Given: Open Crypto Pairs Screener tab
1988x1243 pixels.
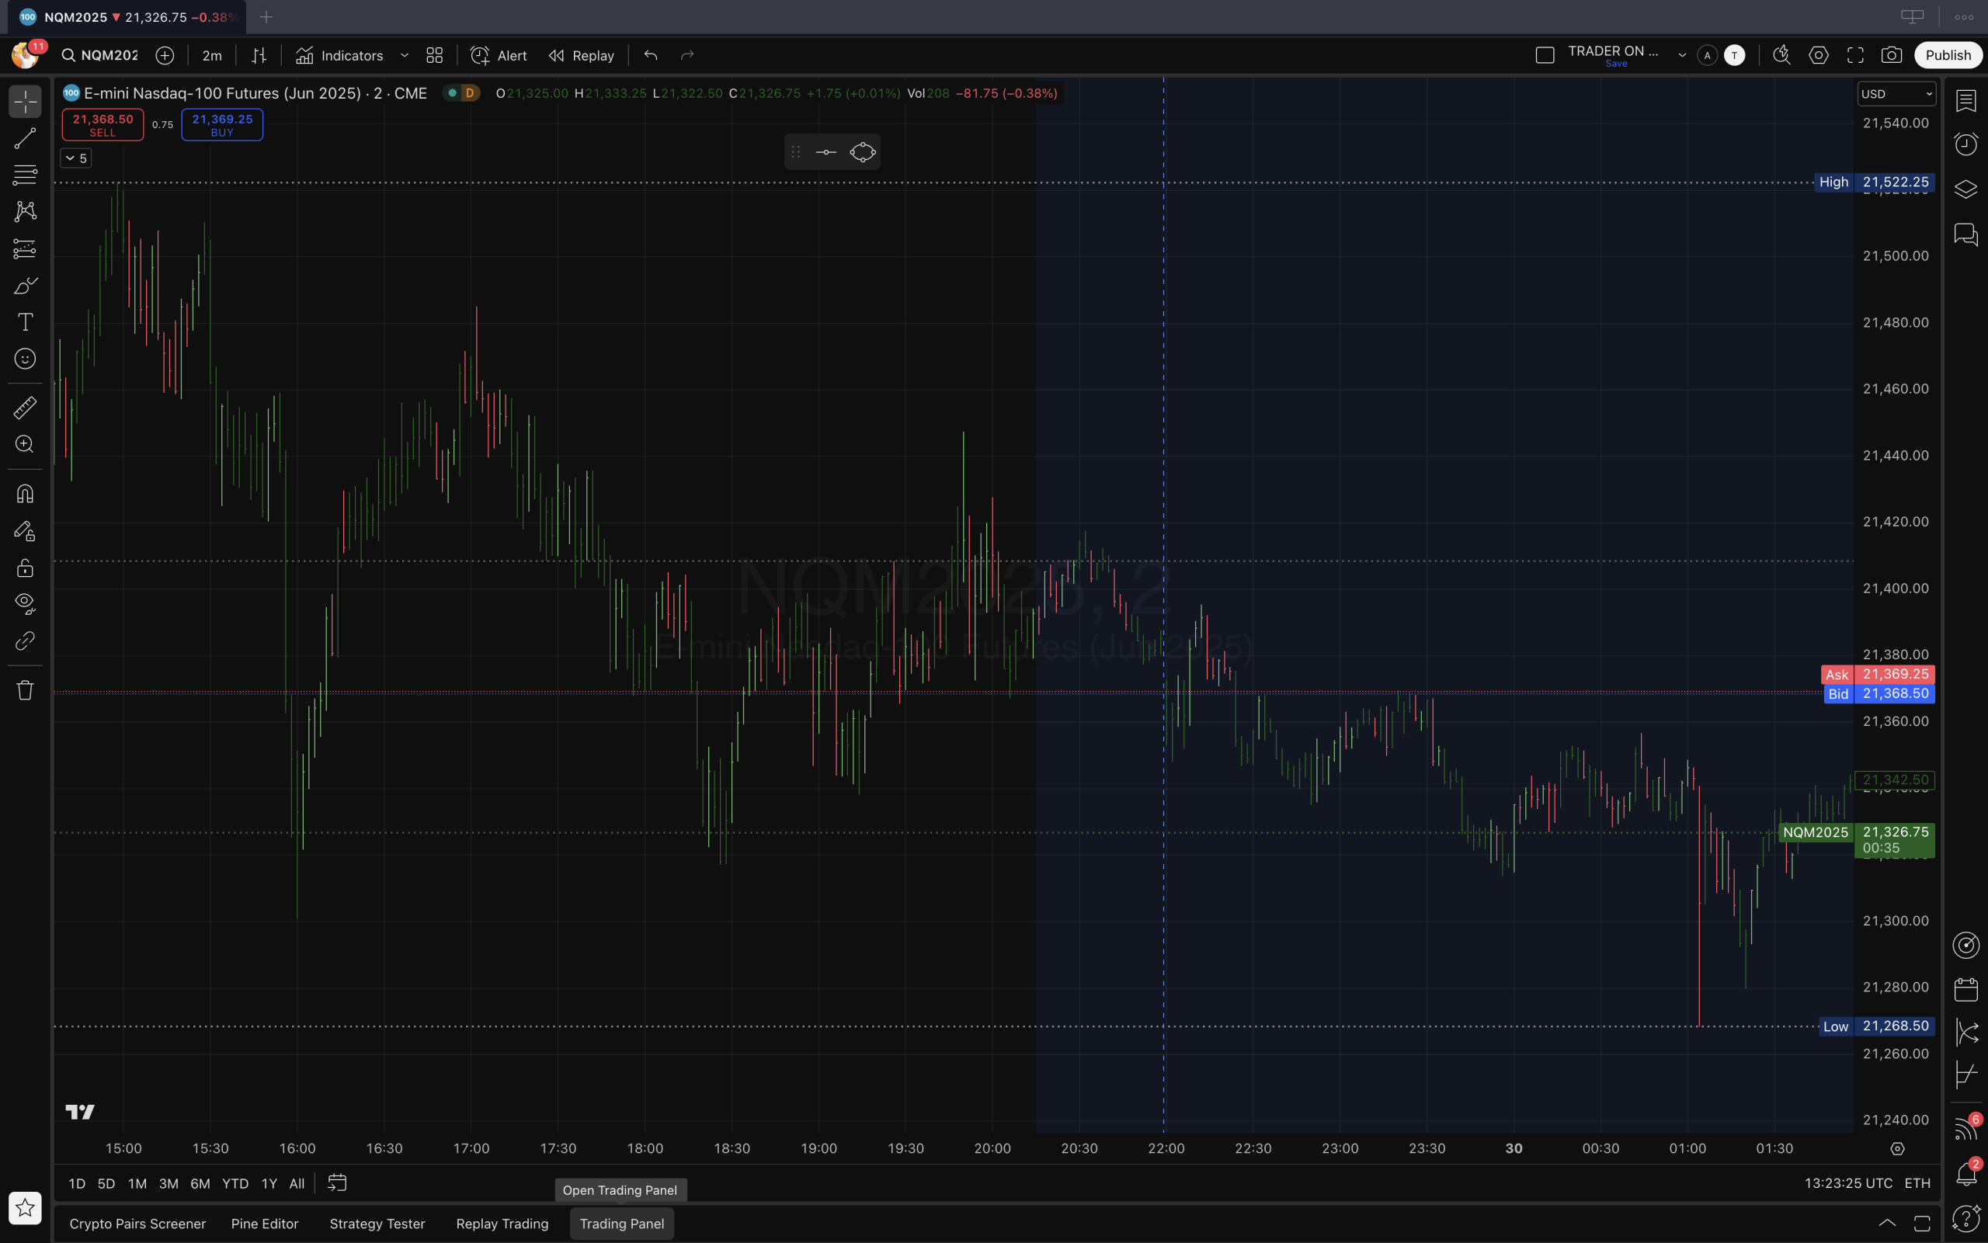Looking at the screenshot, I should point(137,1224).
